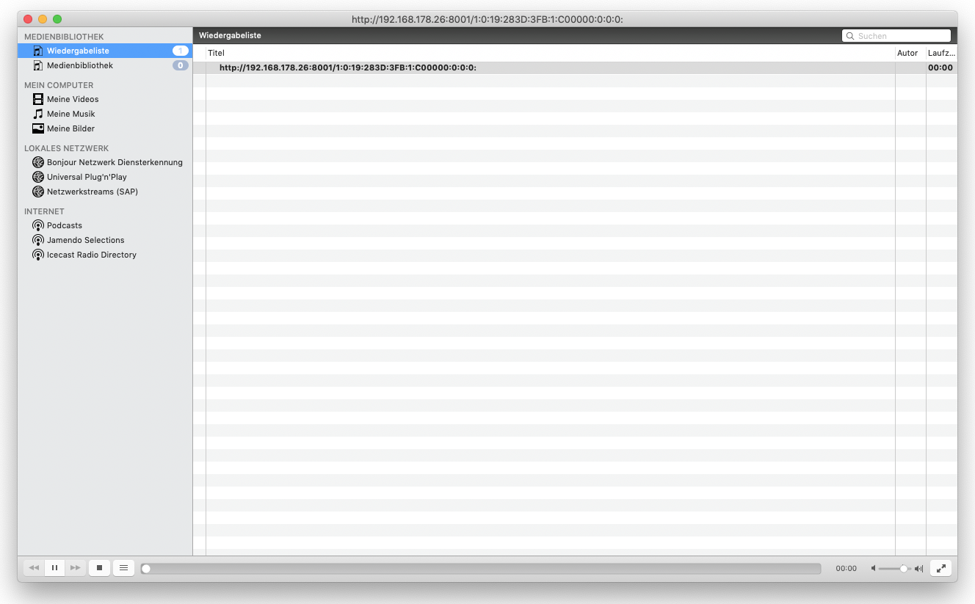Click the rewind previous track button
The height and width of the screenshot is (604, 975).
[x=34, y=568]
